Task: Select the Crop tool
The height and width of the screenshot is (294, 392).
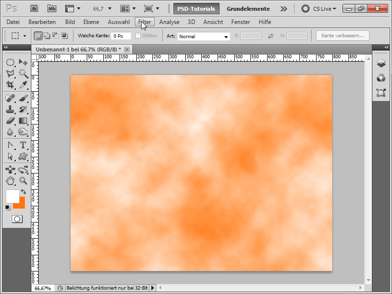Action: 10,85
